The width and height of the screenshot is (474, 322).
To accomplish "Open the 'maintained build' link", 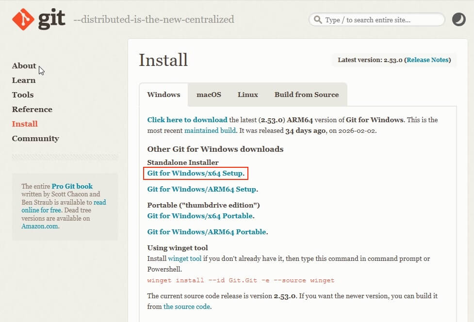I will tap(210, 130).
